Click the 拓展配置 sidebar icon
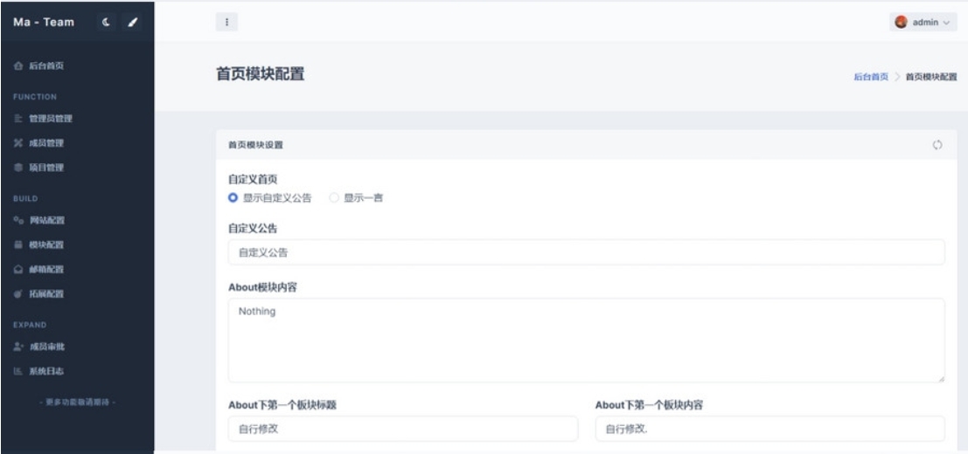Viewport: 968px width, 454px height. pos(17,293)
